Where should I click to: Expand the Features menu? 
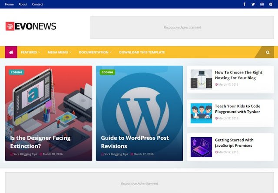pos(30,52)
